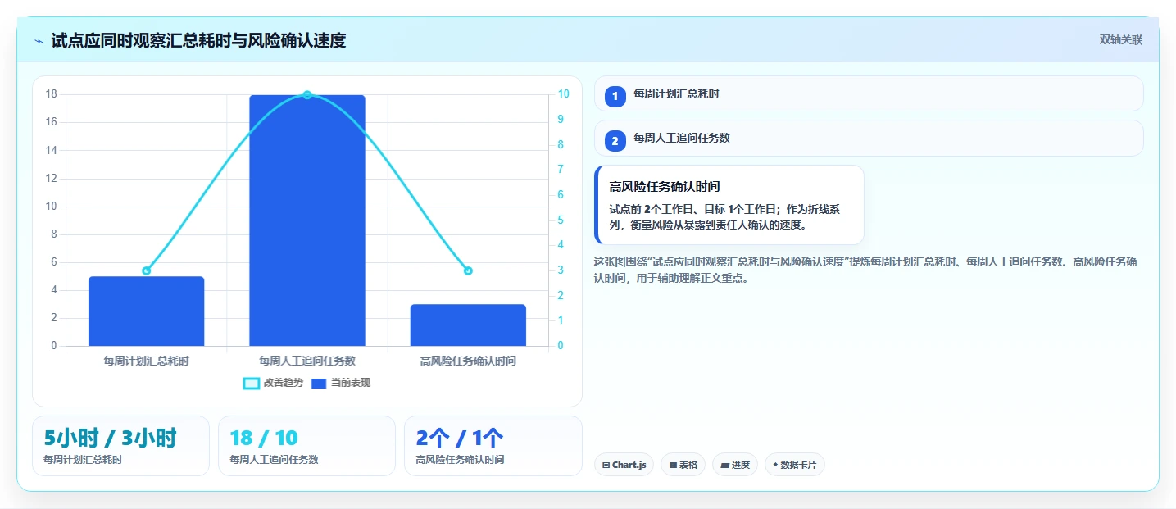This screenshot has width=1176, height=509.
Task: Click the number 1 badge in the list
Action: [x=615, y=96]
